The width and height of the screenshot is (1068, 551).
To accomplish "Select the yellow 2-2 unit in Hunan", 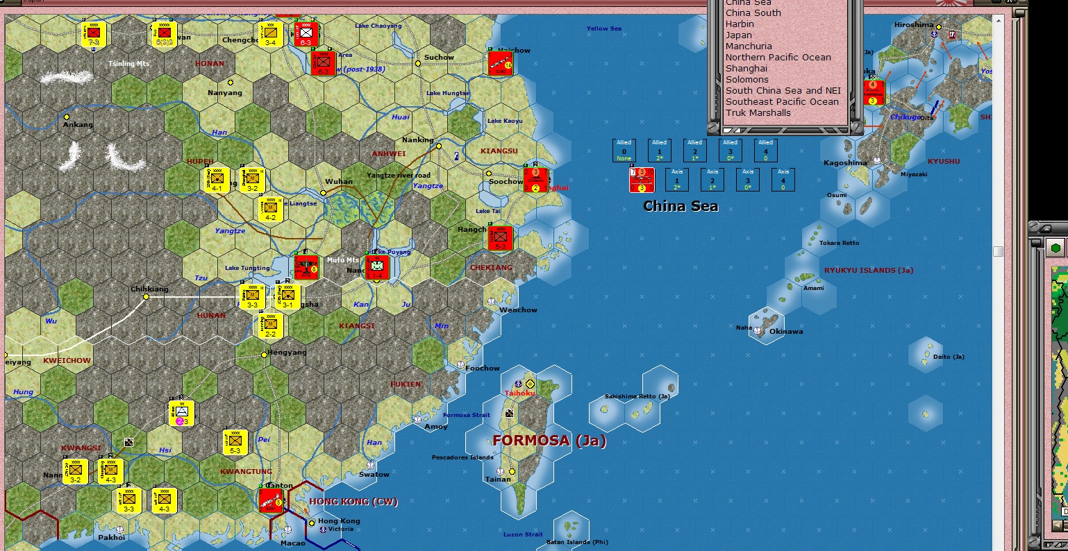I will click(x=270, y=325).
